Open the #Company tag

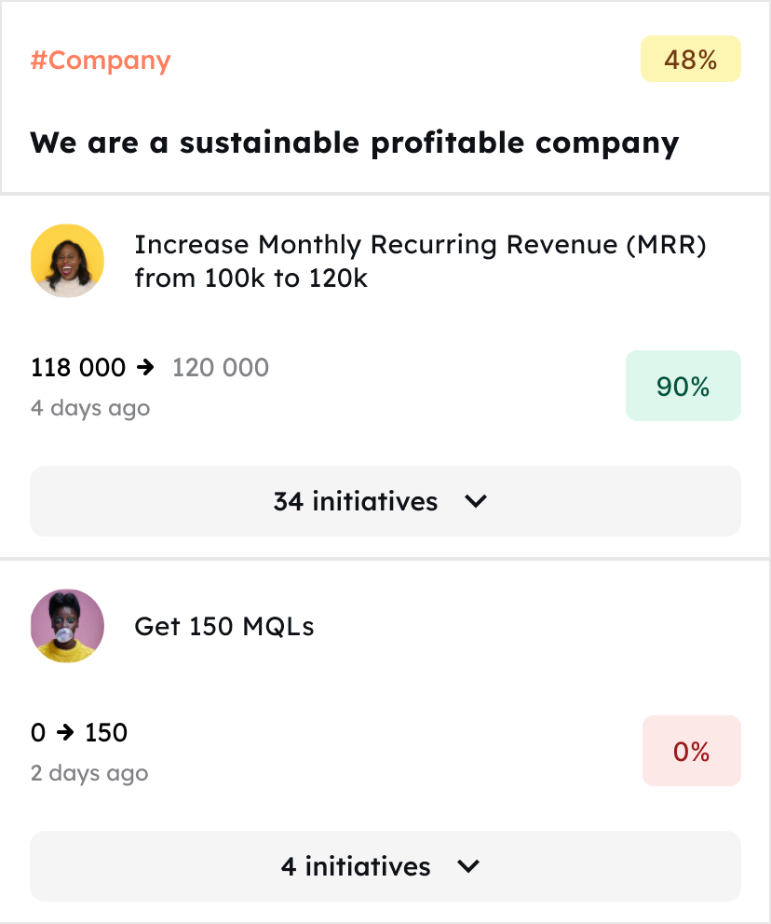pyautogui.click(x=101, y=61)
